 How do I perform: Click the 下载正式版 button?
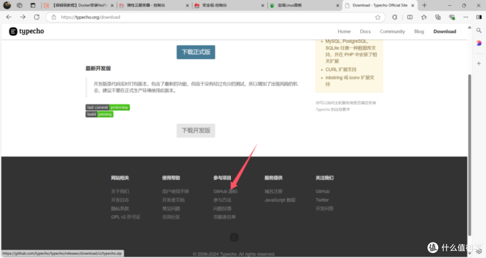point(196,52)
